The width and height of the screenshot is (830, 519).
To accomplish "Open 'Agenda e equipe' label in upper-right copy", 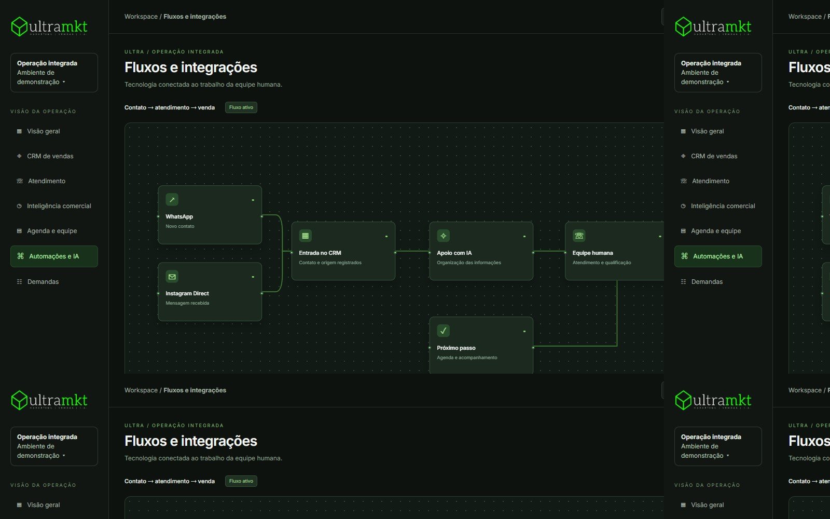I will click(716, 231).
